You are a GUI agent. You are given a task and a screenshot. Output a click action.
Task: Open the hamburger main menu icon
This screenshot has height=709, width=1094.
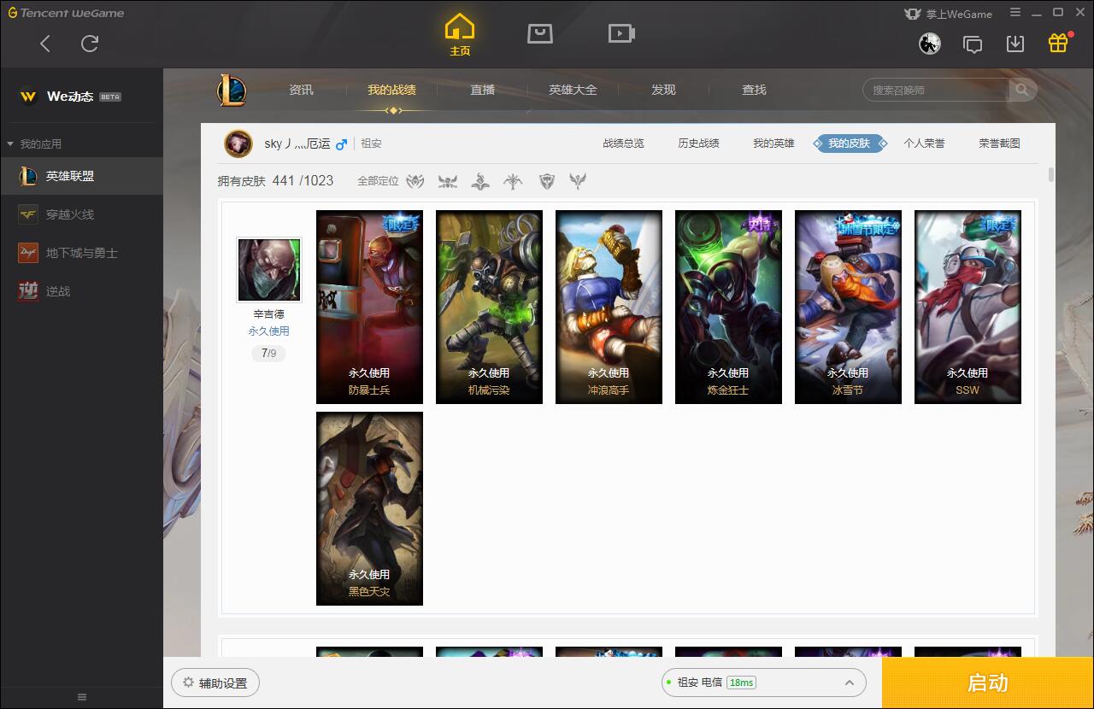[1015, 13]
